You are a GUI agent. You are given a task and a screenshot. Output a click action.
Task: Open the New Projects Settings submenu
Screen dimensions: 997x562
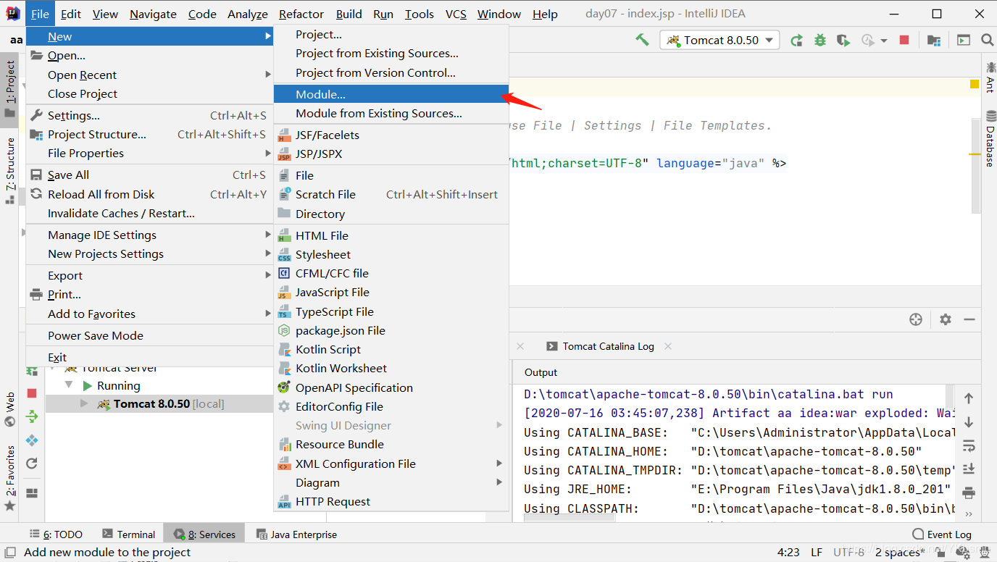pos(149,253)
